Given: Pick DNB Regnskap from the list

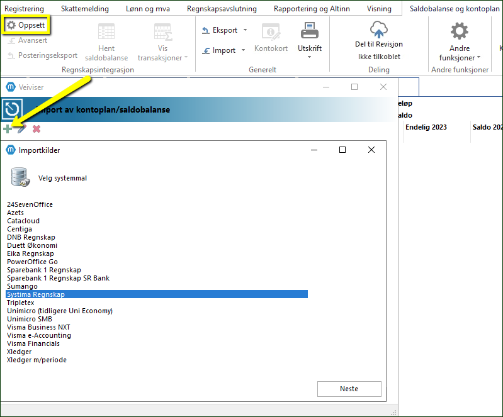Looking at the screenshot, I should [x=31, y=237].
